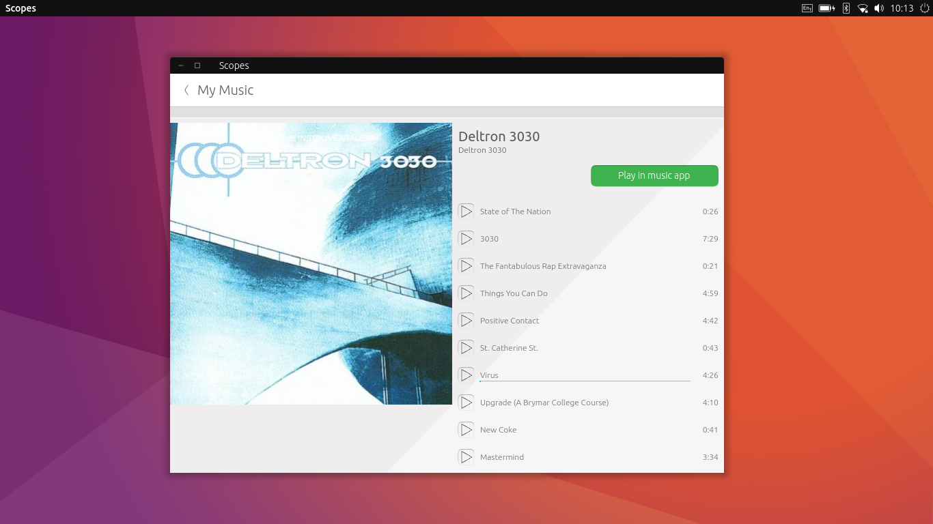The height and width of the screenshot is (524, 933).
Task: Play the track State of The Nation
Action: tap(466, 212)
